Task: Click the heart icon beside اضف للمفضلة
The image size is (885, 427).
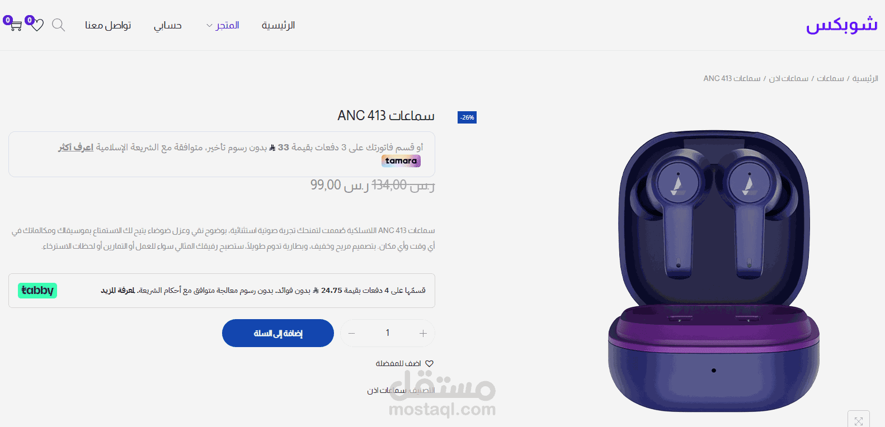Action: pyautogui.click(x=429, y=363)
